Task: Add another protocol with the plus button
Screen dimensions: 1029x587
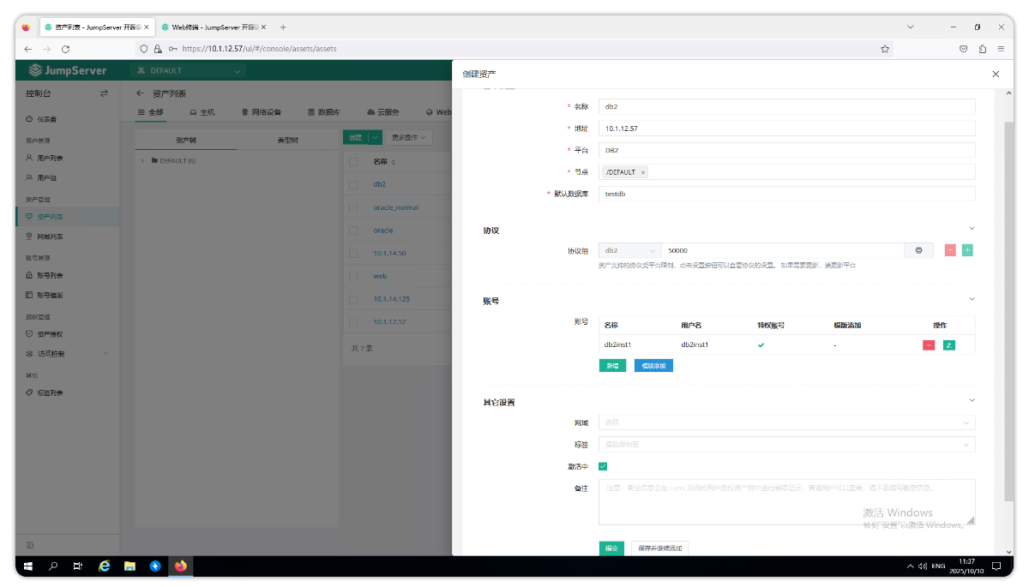Action: [967, 250]
